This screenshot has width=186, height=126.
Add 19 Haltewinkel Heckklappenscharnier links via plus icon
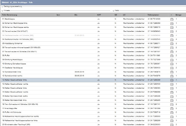tap(172, 121)
